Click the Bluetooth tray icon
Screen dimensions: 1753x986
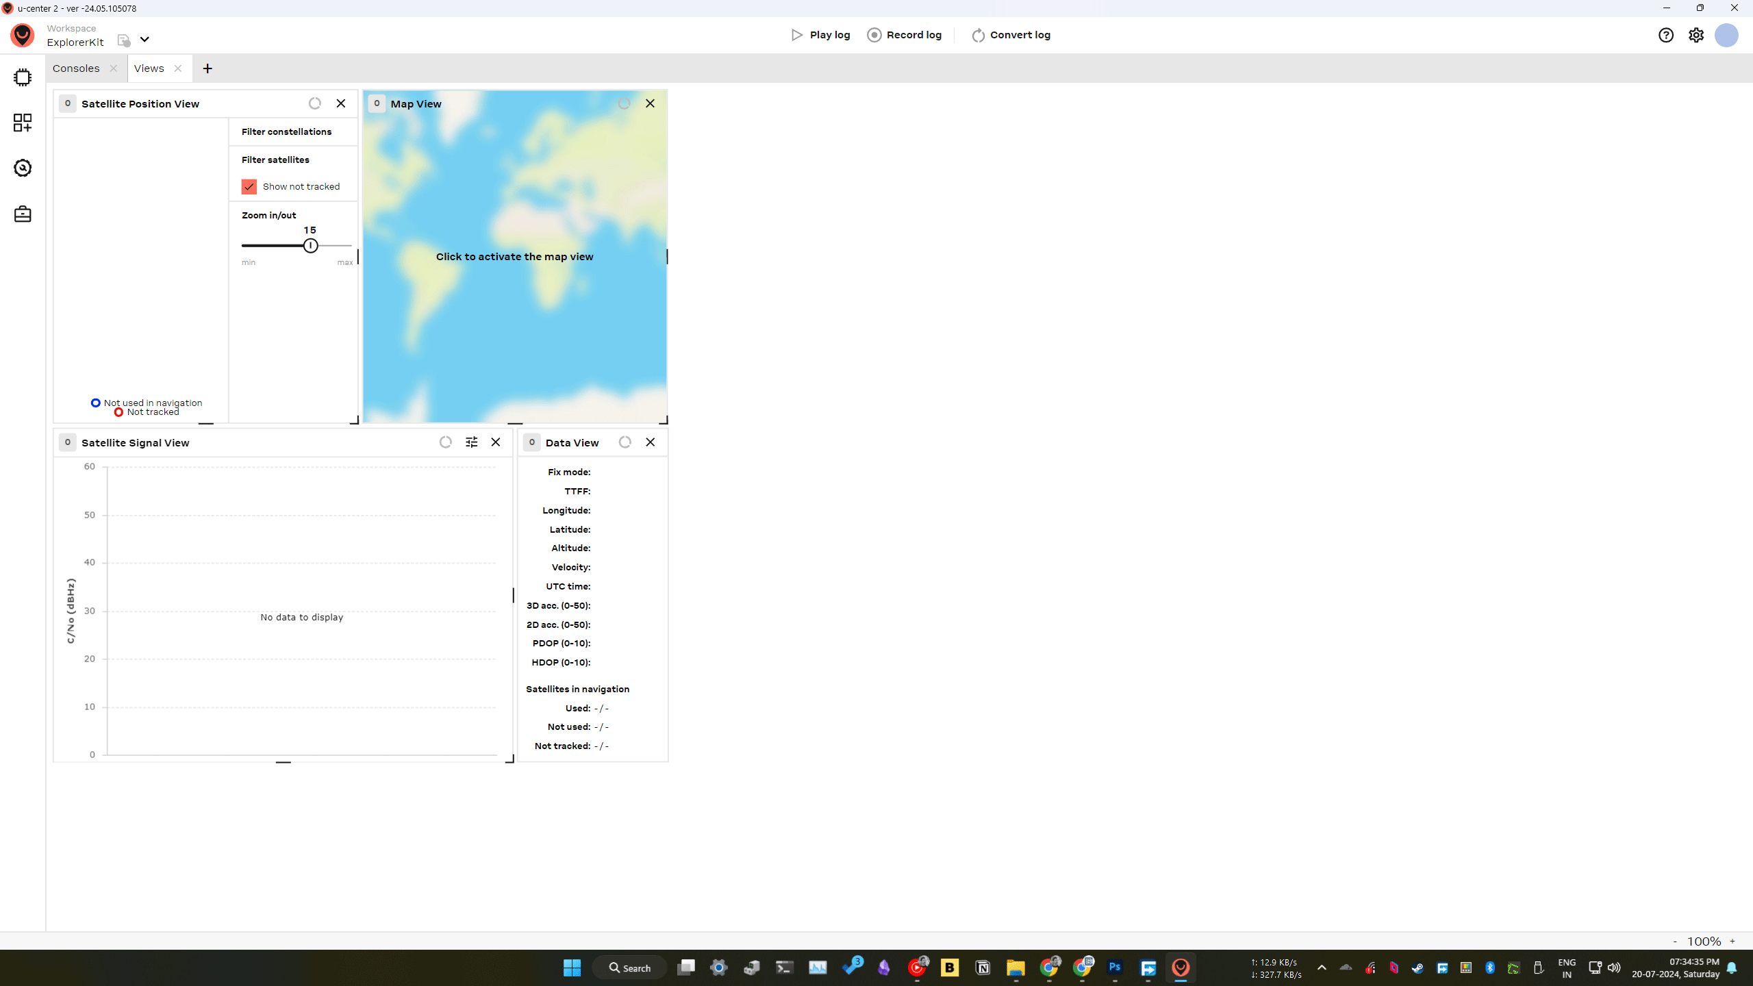point(1490,968)
